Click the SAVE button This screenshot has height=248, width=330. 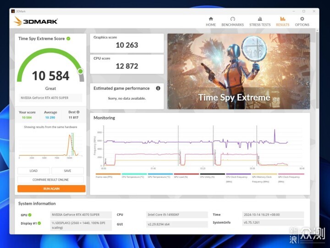click(x=67, y=170)
